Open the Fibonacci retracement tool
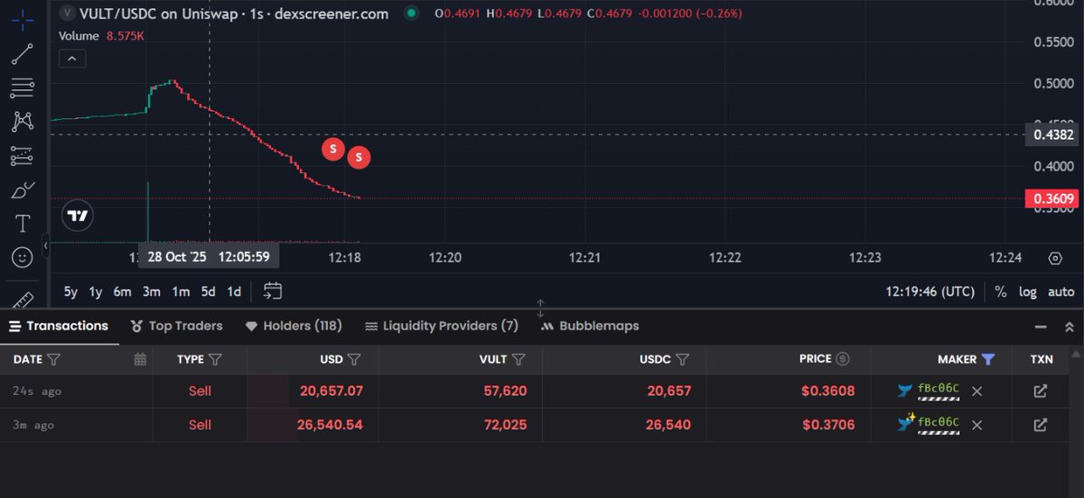This screenshot has width=1084, height=498. (23, 88)
